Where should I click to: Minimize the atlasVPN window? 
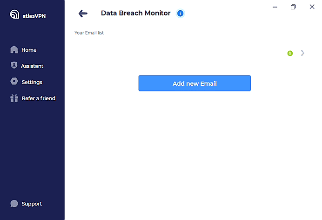click(275, 7)
